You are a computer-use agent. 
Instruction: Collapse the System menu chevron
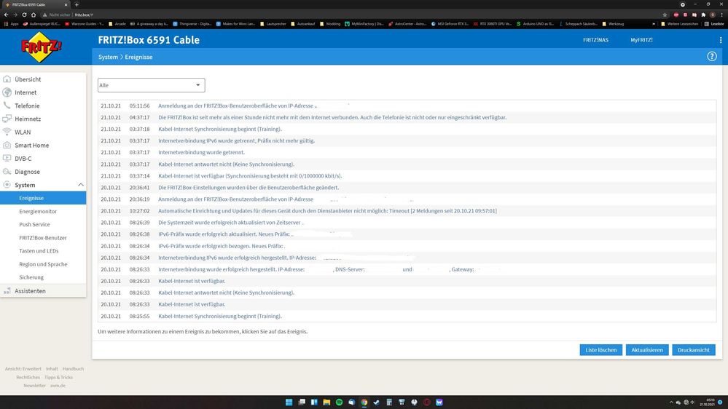coord(80,185)
